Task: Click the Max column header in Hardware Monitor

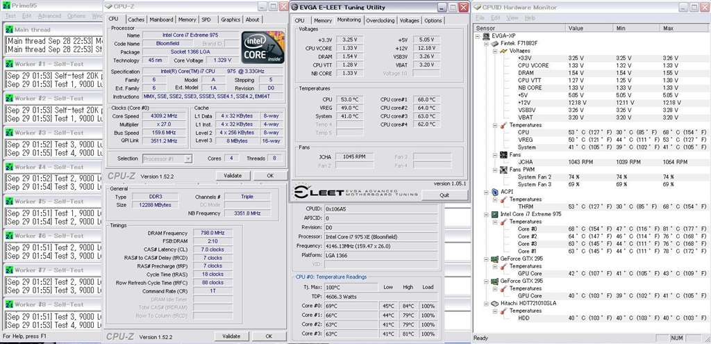Action: [x=668, y=28]
